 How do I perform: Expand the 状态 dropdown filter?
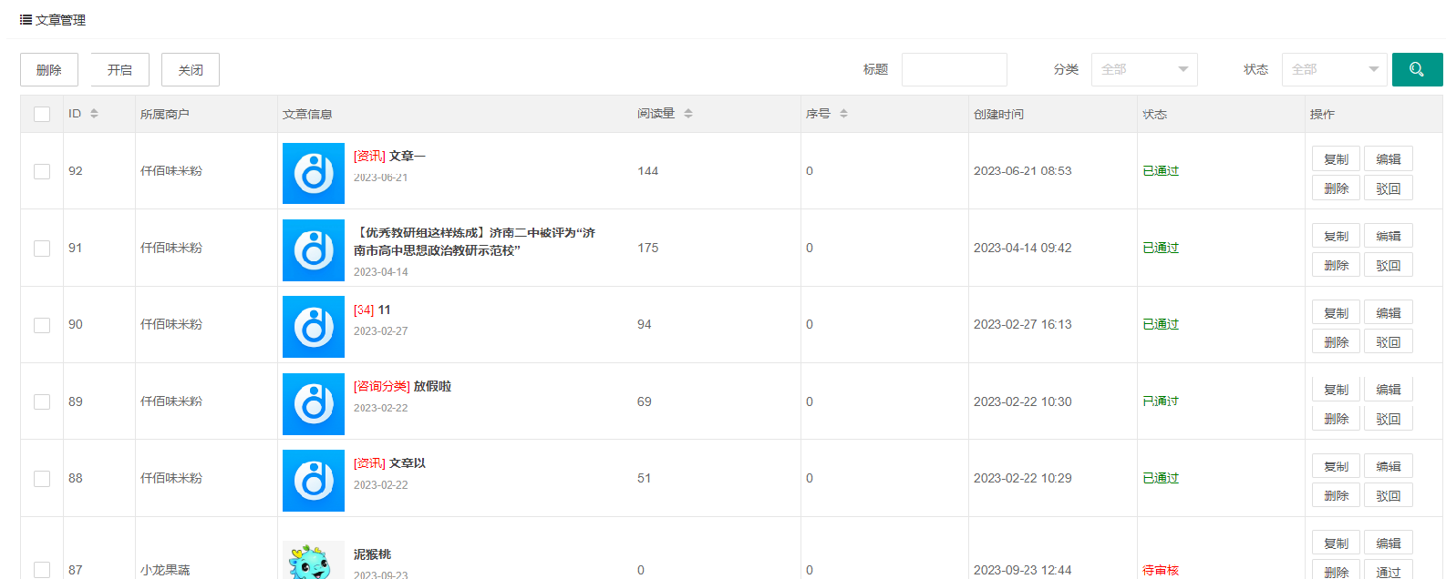(1334, 69)
